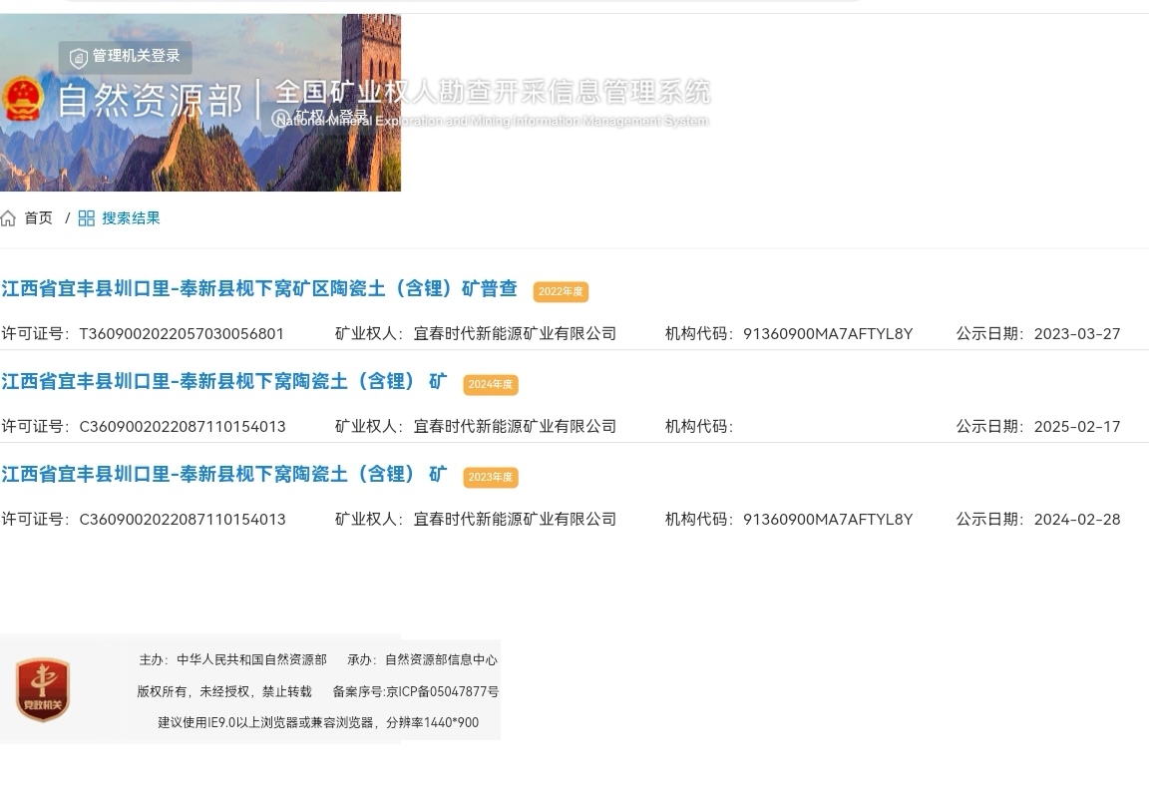Open the 2023年度 枧下窝陶瓷土 result title

pos(224,475)
